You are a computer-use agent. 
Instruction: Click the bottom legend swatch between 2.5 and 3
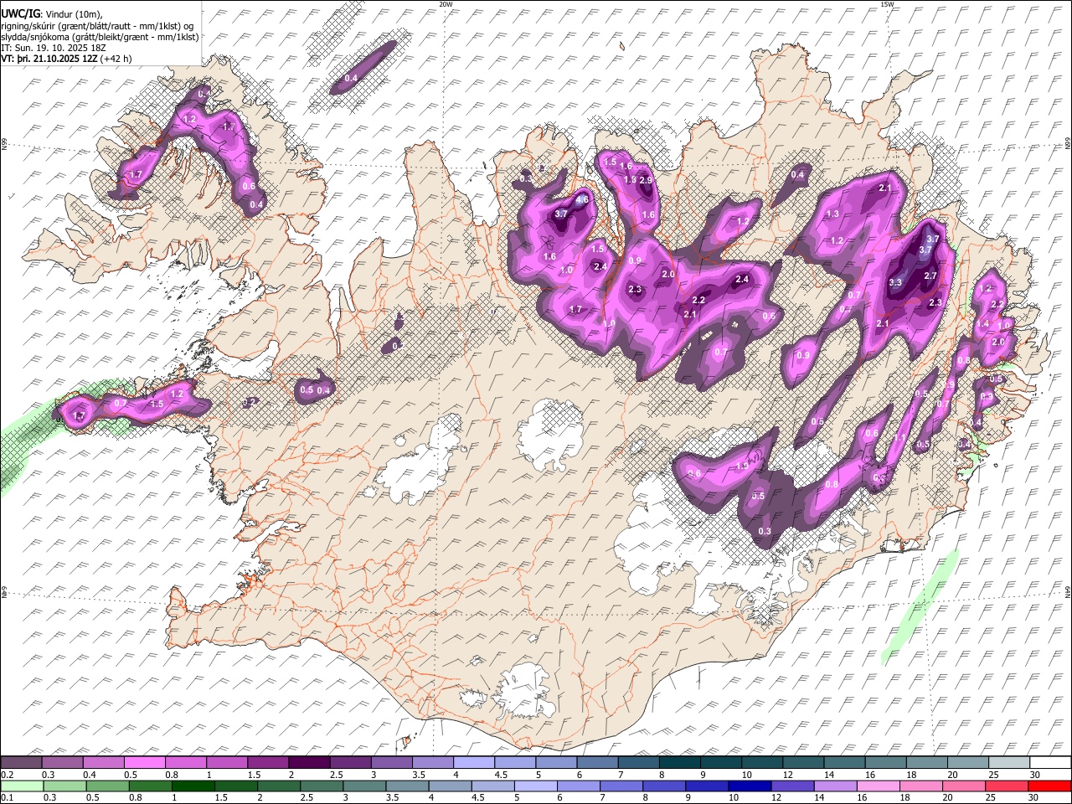point(322,786)
